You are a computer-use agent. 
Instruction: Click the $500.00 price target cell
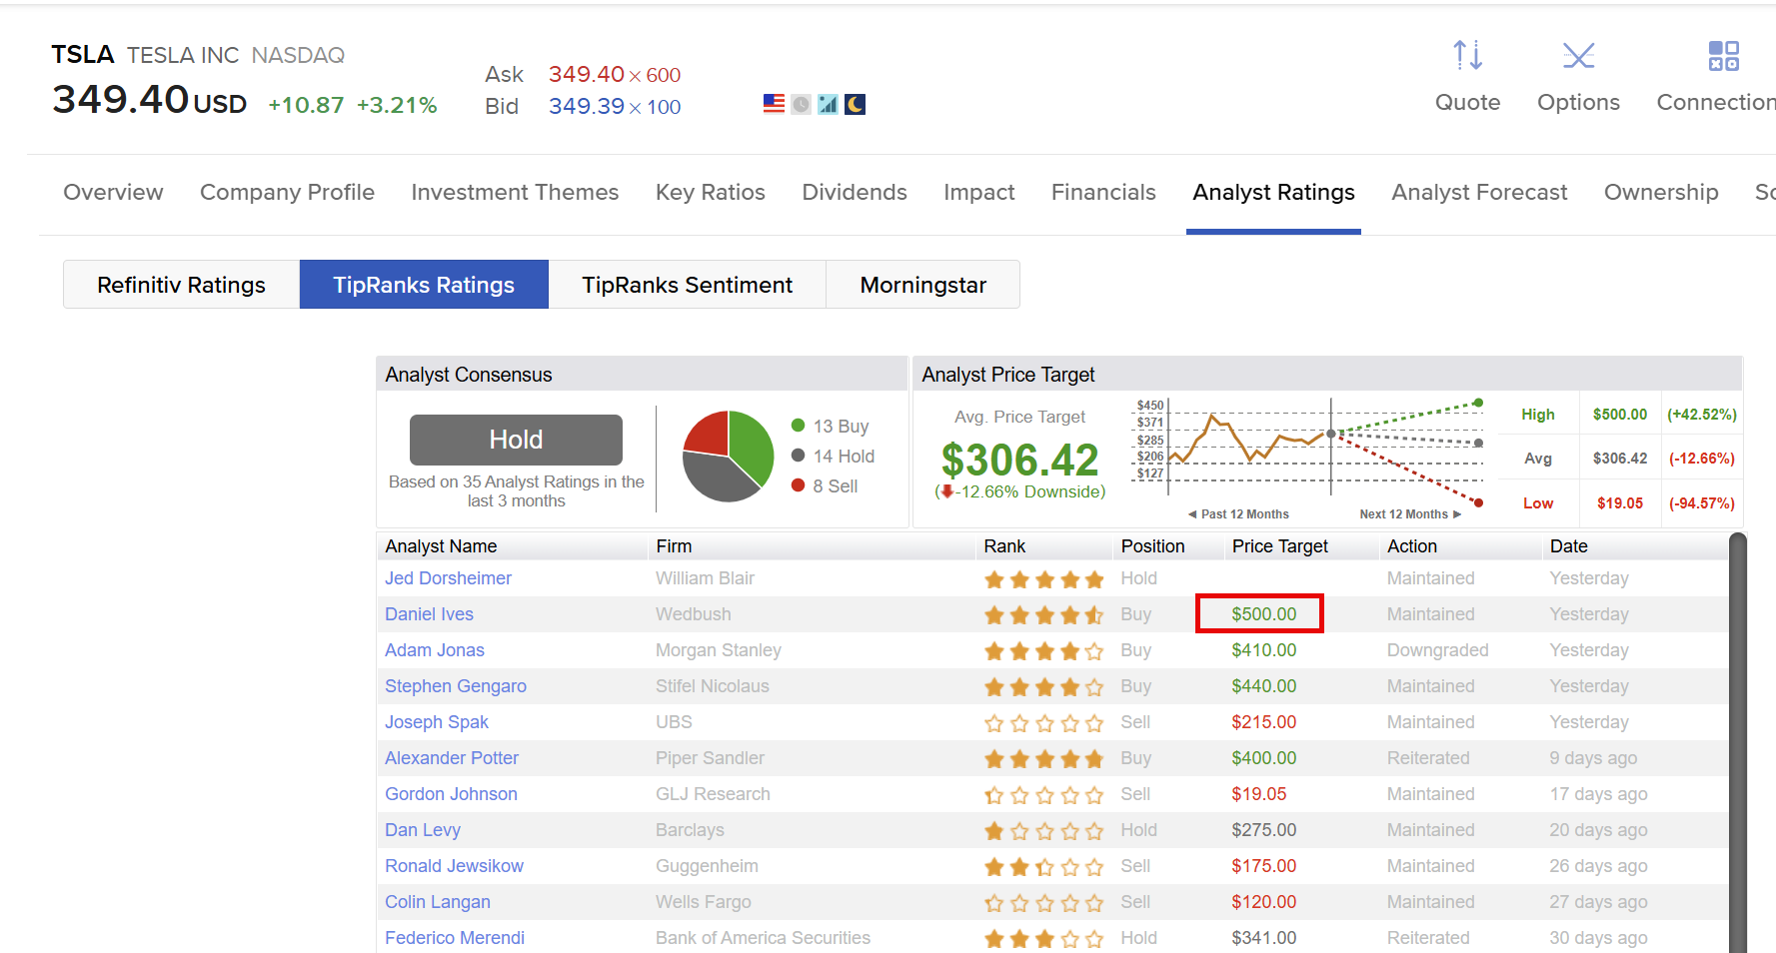click(1263, 614)
